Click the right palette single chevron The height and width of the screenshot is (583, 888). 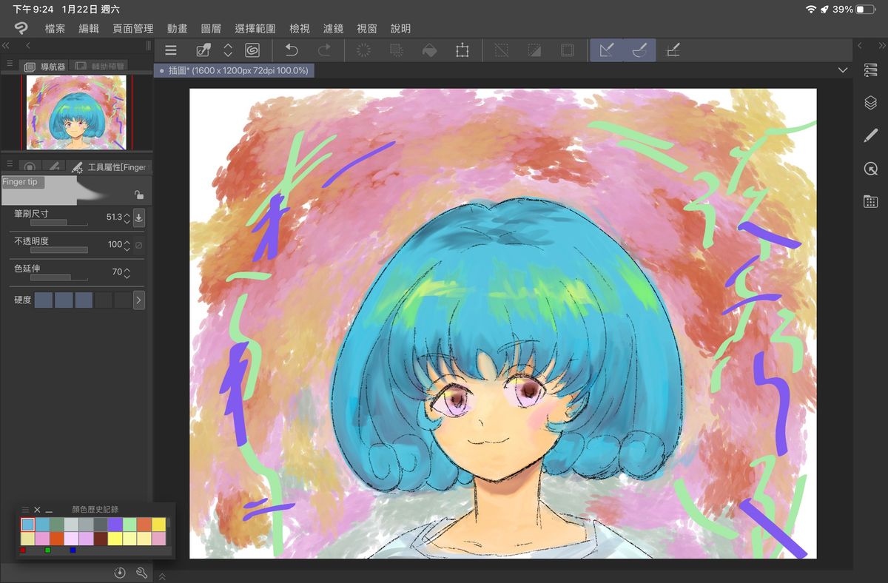pos(860,46)
